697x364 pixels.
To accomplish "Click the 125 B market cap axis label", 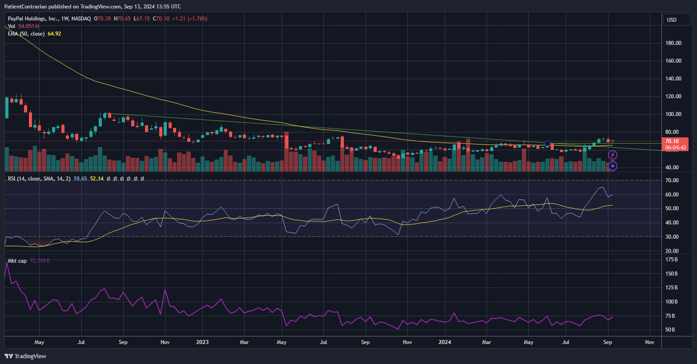I will pos(672,288).
